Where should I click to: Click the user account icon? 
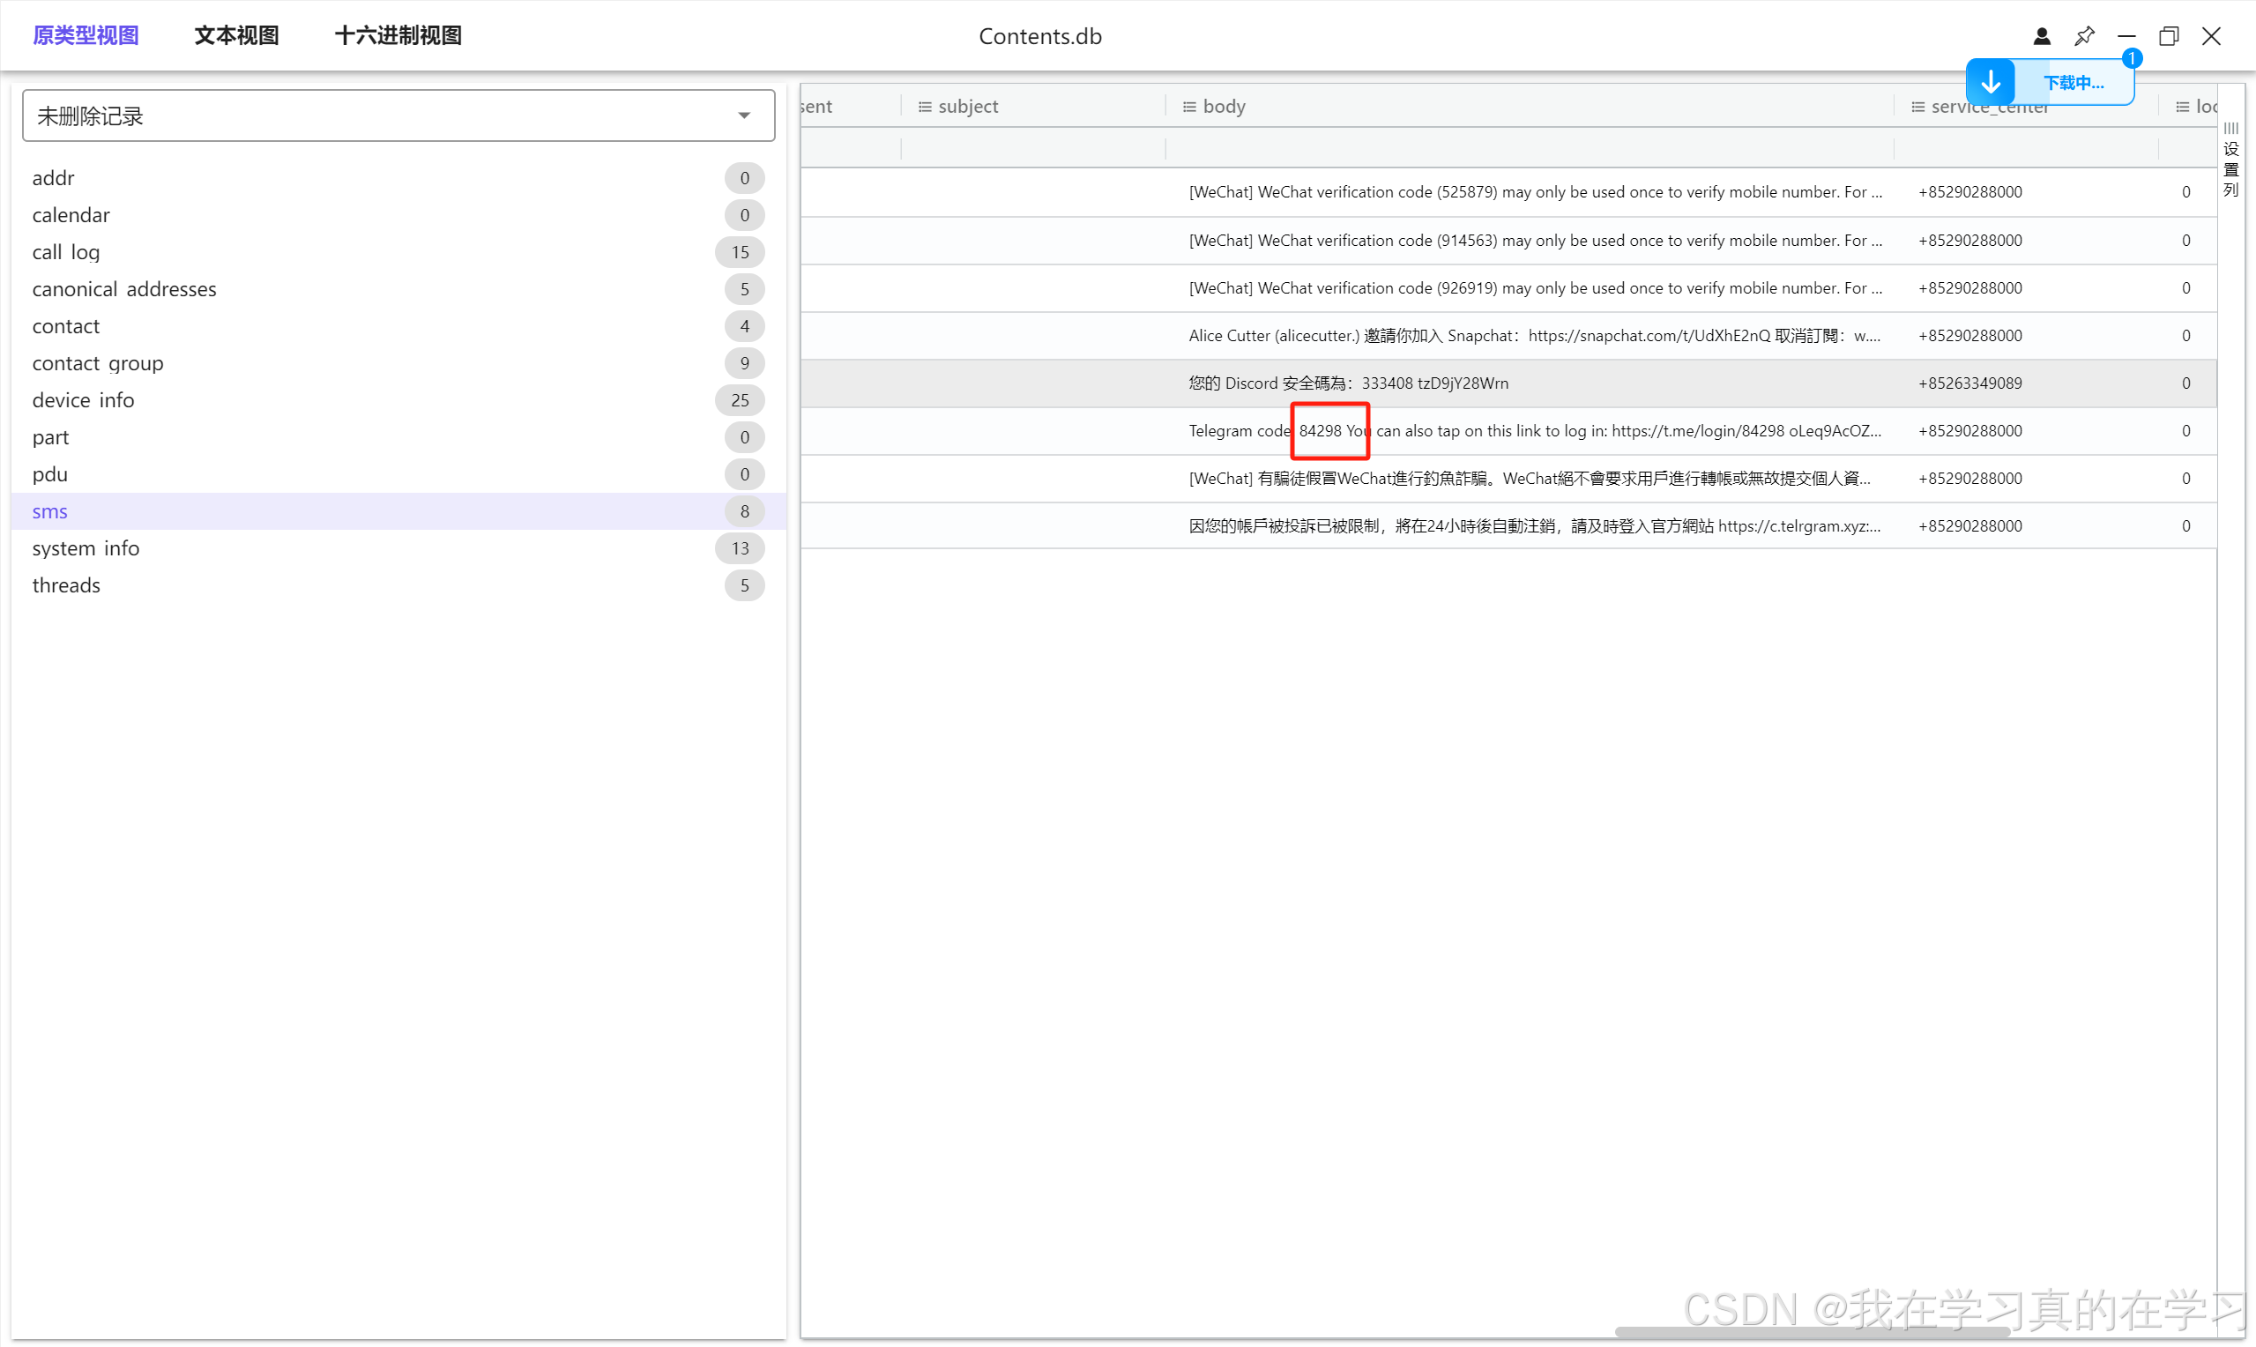(x=2041, y=36)
